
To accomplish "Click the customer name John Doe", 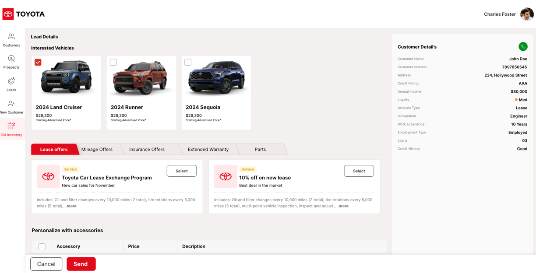I will pos(518,59).
